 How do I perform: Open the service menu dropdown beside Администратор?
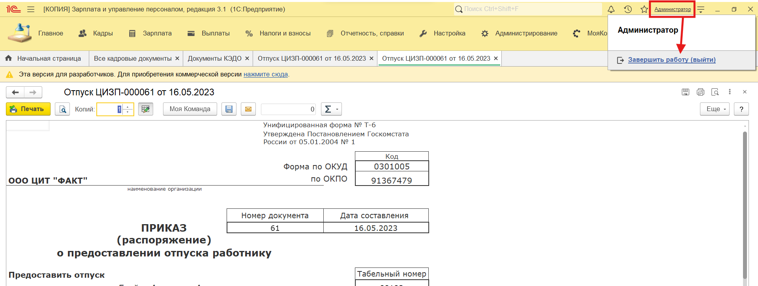click(701, 9)
